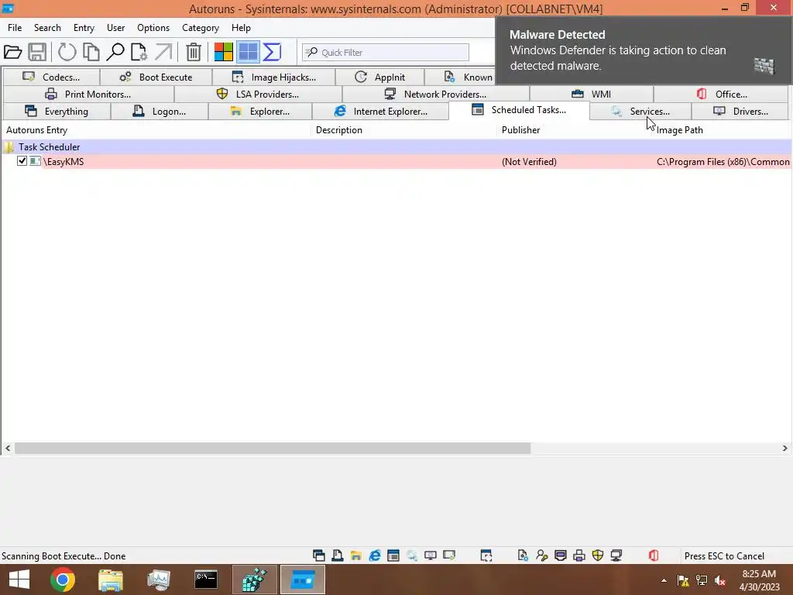Viewport: 793px width, 595px height.
Task: Click the Everything icon in status bar
Action: [318, 555]
